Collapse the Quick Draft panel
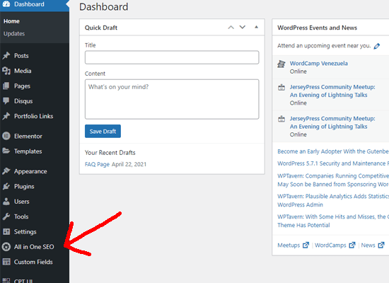This screenshot has width=389, height=283. pyautogui.click(x=256, y=27)
